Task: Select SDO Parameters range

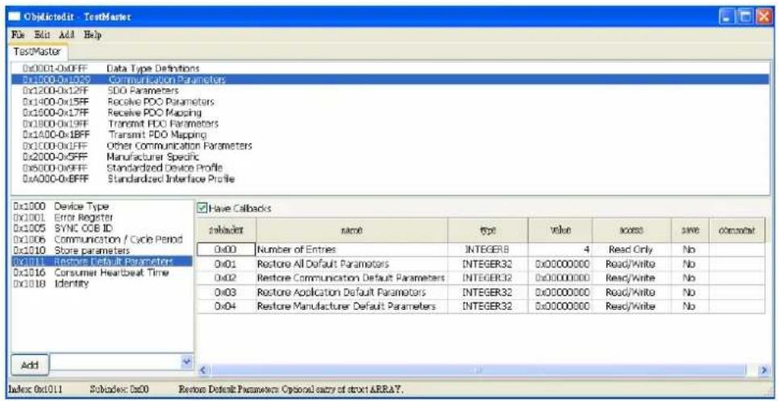Action: 389,91
